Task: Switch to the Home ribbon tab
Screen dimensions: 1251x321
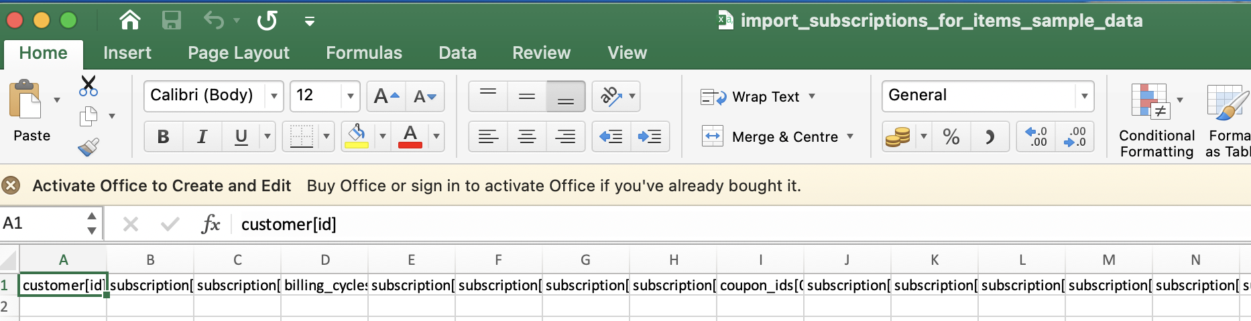Action: pyautogui.click(x=43, y=53)
